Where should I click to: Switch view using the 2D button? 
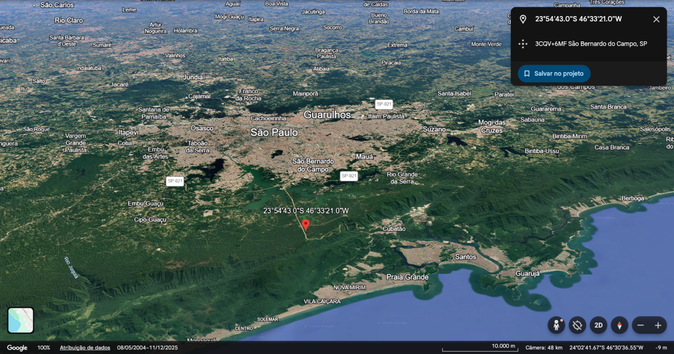(x=599, y=325)
